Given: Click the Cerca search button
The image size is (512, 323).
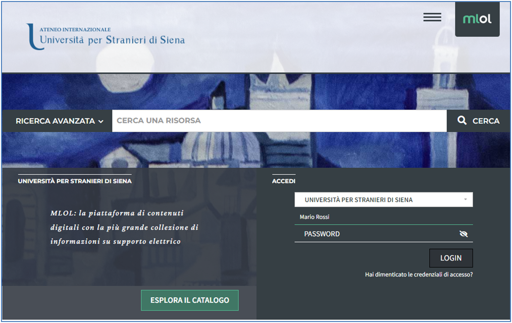Looking at the screenshot, I should pos(478,121).
